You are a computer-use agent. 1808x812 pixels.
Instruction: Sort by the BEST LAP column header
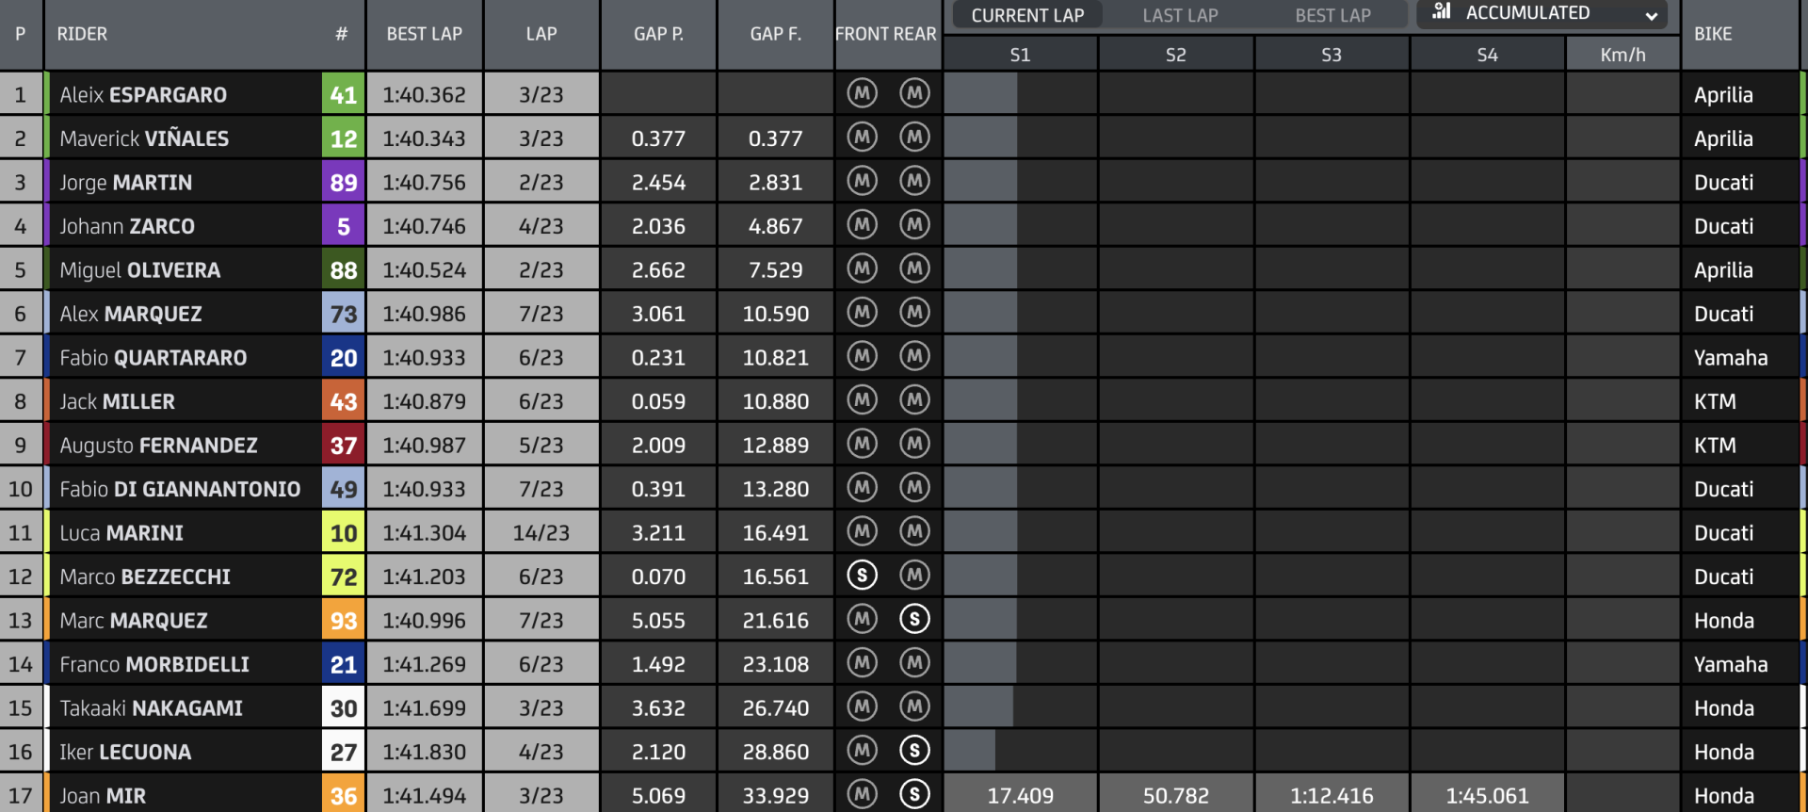tap(424, 34)
